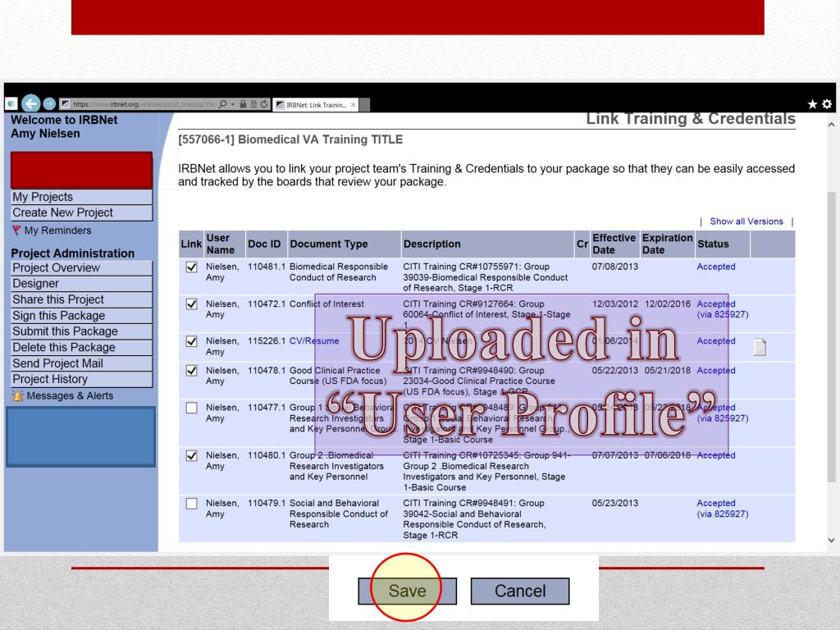Open Project Overview in sidebar
The width and height of the screenshot is (840, 630).
[x=82, y=268]
